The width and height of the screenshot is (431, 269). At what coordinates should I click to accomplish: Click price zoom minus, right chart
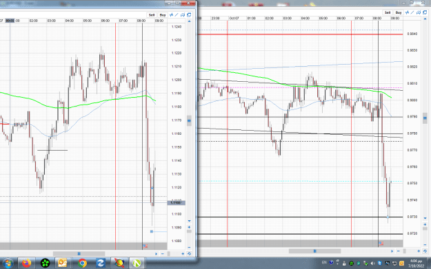pyautogui.click(x=425, y=245)
